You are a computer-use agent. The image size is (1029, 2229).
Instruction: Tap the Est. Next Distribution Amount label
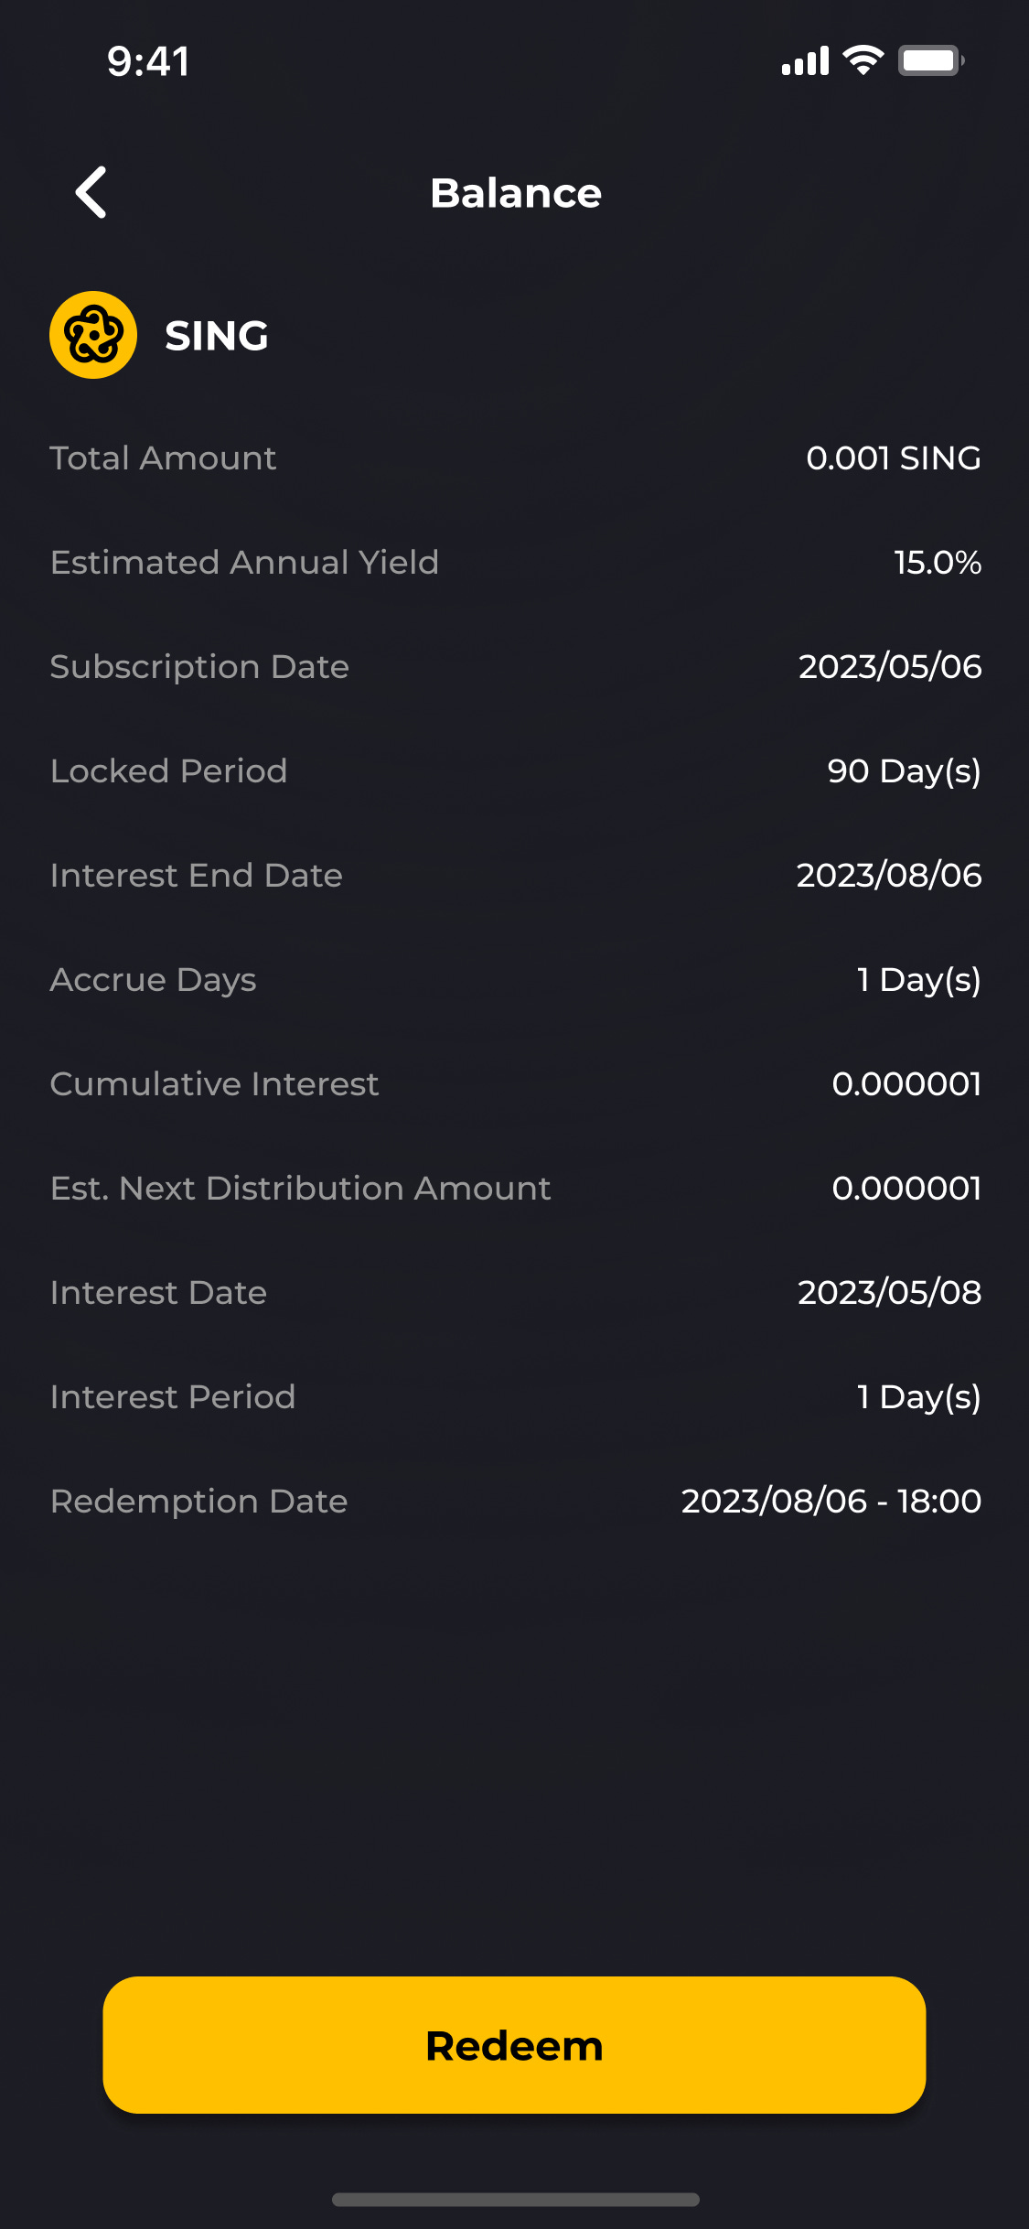pyautogui.click(x=301, y=1188)
